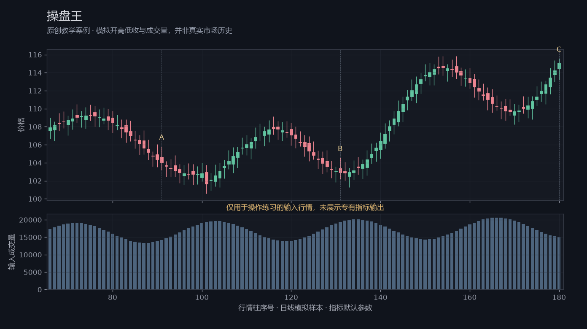Click price axis tick 108
This screenshot has width=587, height=329.
[35, 127]
